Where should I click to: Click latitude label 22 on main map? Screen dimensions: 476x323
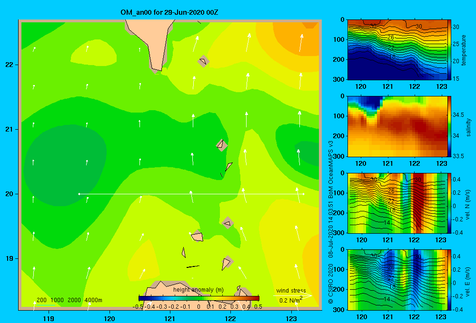click(10, 65)
